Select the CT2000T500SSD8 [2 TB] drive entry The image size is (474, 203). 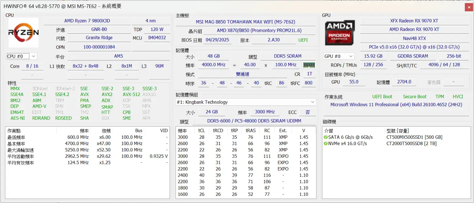411,144
